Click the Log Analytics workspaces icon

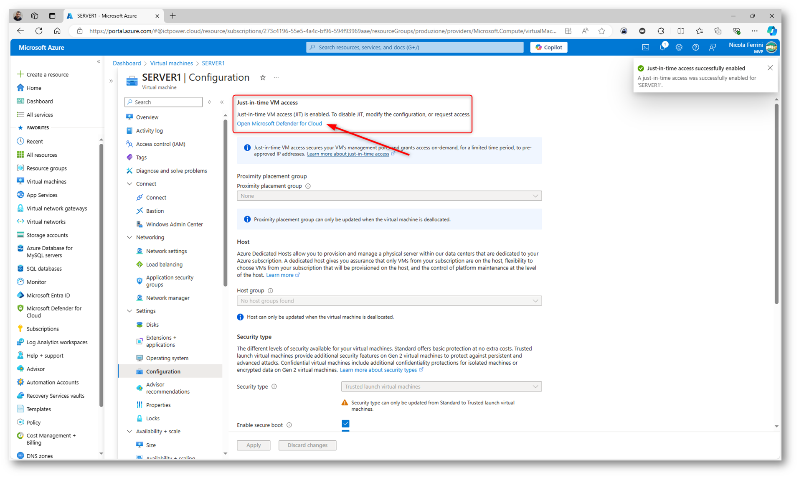20,342
